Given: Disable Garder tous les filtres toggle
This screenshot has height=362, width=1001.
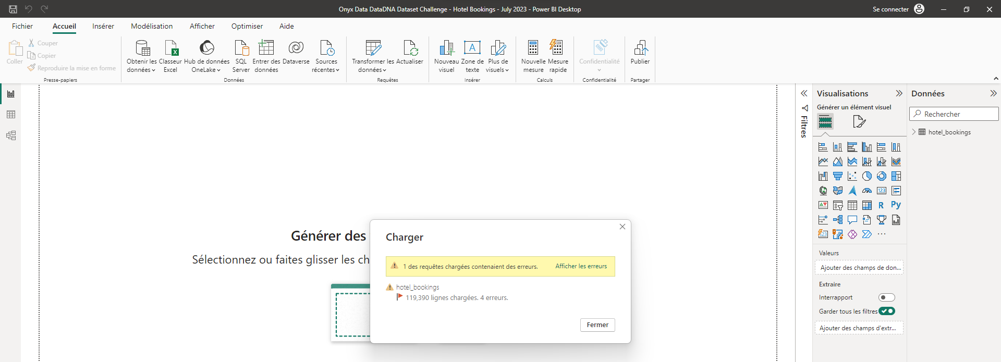Looking at the screenshot, I should pos(886,311).
